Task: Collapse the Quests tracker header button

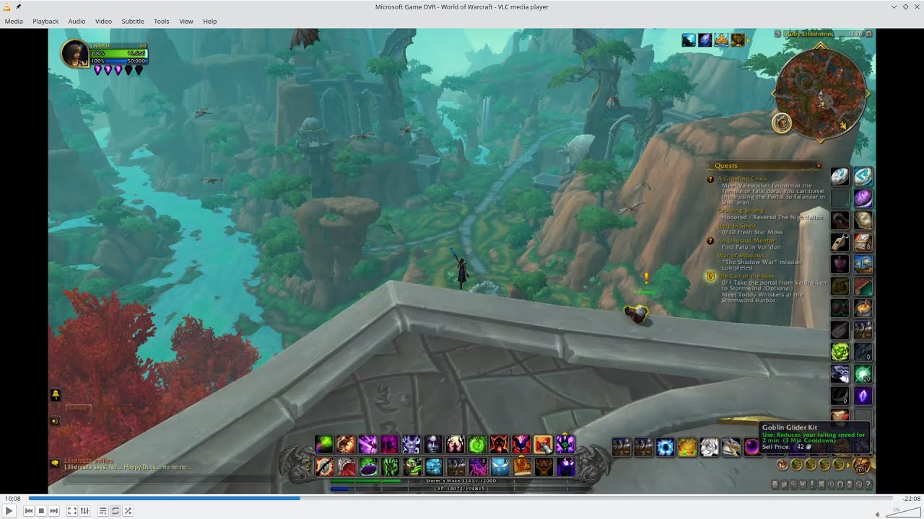Action: point(819,166)
